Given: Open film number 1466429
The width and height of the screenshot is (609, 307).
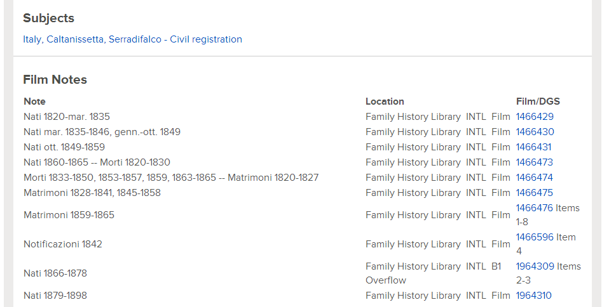Looking at the screenshot, I should [535, 117].
